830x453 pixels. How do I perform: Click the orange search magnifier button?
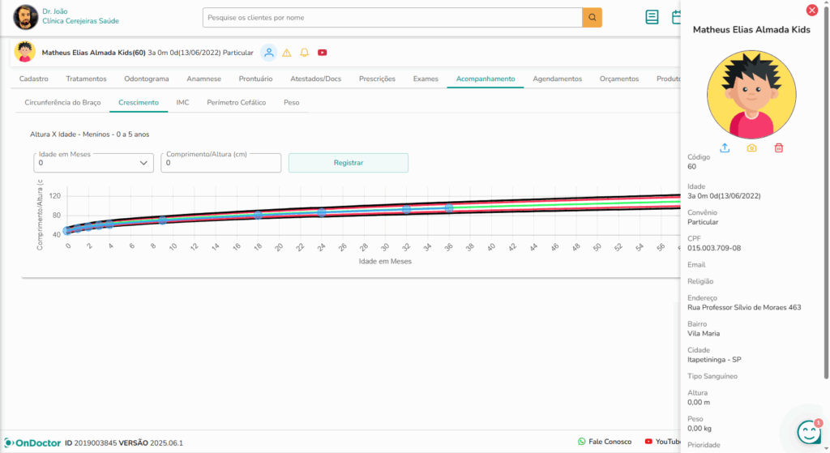[x=592, y=17]
